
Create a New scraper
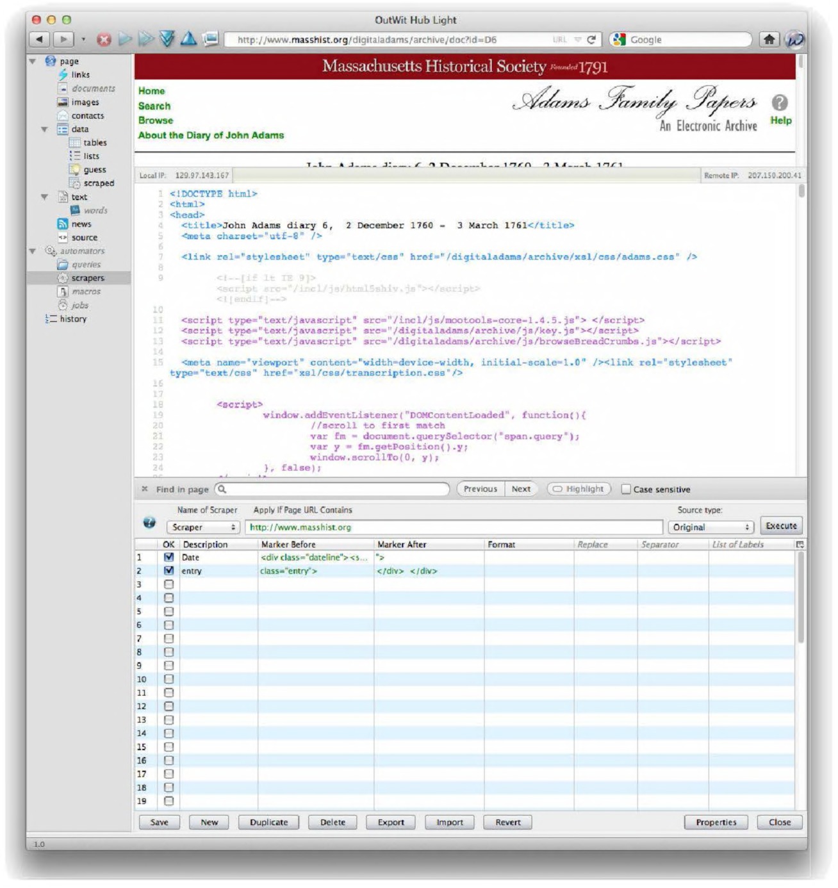[x=209, y=823]
